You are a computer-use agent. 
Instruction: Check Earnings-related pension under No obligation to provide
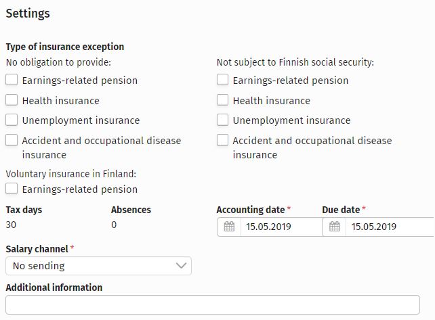[x=12, y=80]
